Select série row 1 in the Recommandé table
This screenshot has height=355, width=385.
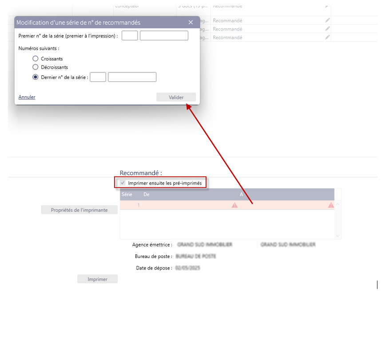coord(178,205)
